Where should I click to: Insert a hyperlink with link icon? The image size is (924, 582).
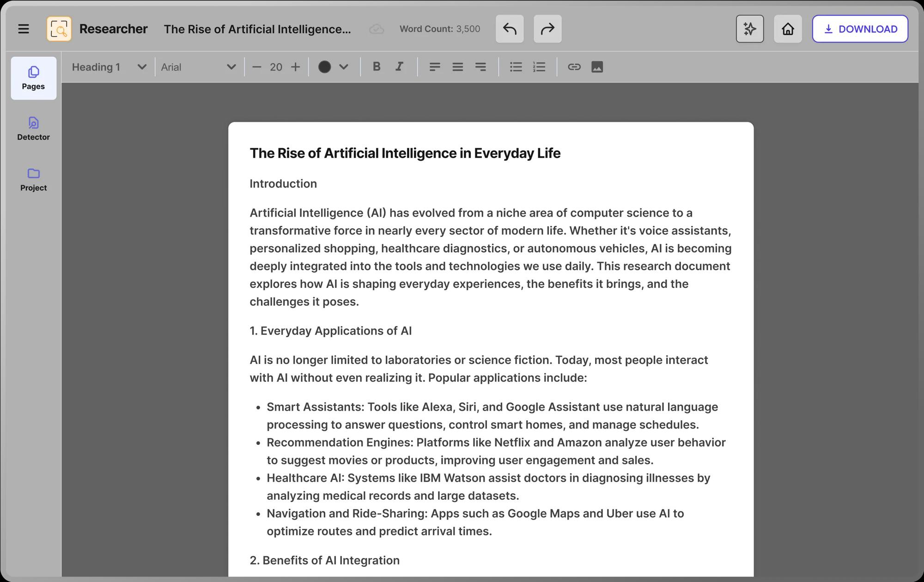(x=574, y=67)
